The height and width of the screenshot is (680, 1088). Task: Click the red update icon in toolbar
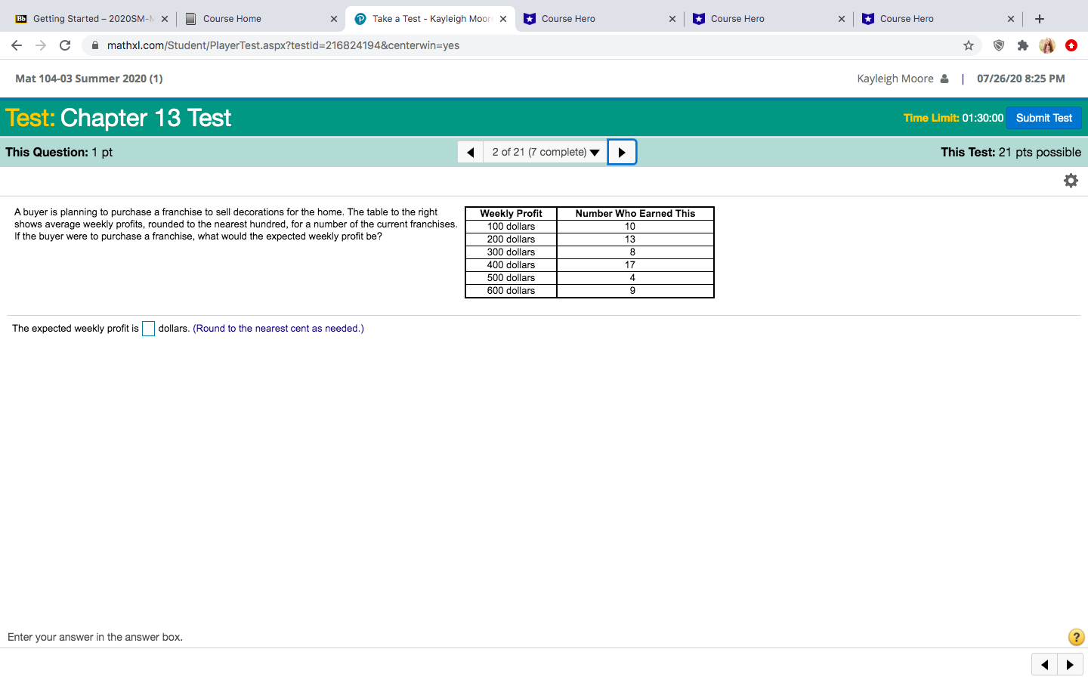click(1071, 45)
